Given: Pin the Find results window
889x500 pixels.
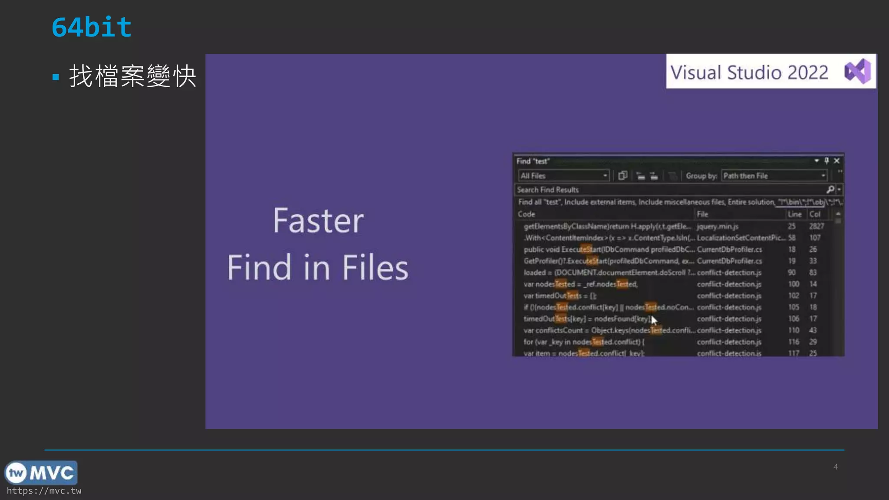Looking at the screenshot, I should pyautogui.click(x=826, y=161).
